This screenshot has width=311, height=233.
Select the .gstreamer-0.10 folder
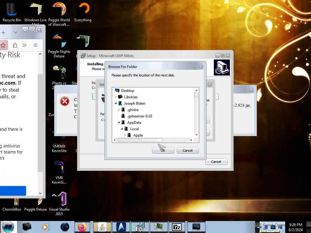tap(139, 116)
